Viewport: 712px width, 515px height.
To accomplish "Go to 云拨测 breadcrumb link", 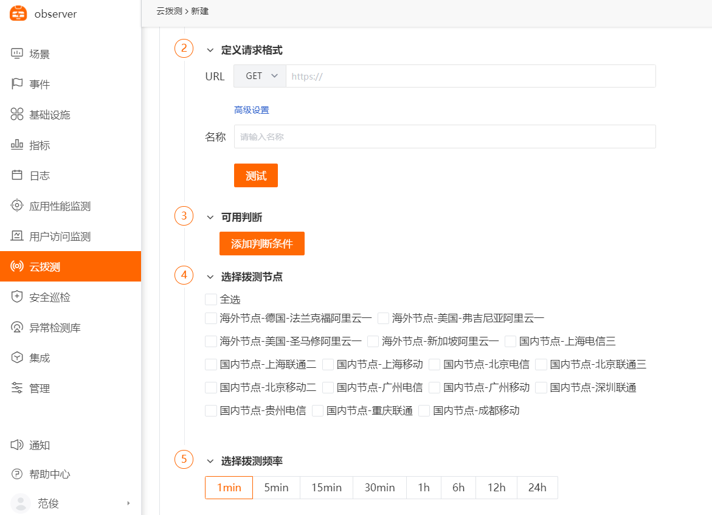I will [170, 11].
